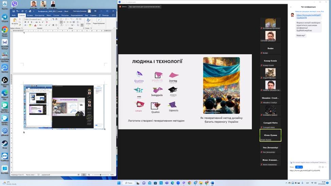The image size is (331, 186).
Task: Open the Кому recipient dropdown in Zoom chat
Action: tap(299, 167)
